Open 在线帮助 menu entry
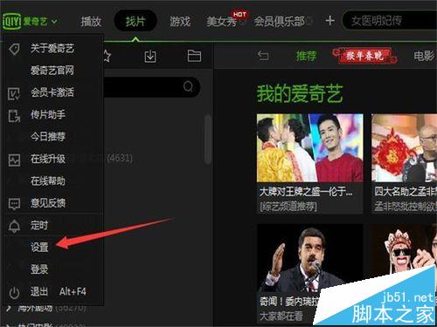Screen dimensions: 437x327 48,181
